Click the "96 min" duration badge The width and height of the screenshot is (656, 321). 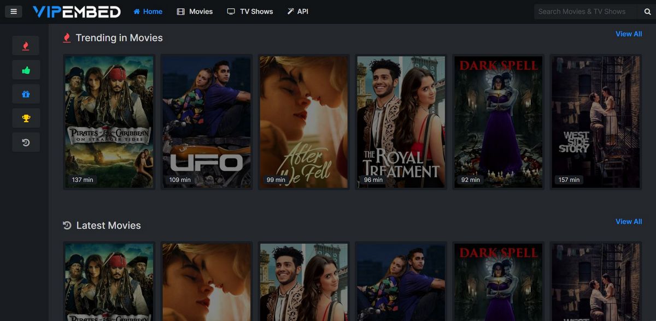click(x=373, y=180)
